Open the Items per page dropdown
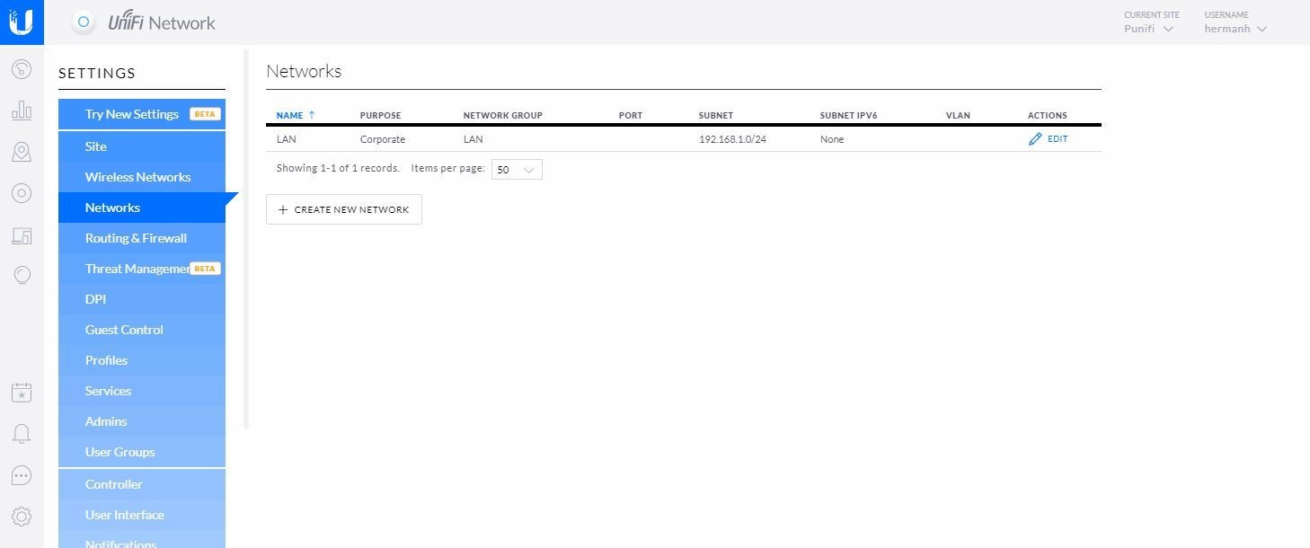 517,169
